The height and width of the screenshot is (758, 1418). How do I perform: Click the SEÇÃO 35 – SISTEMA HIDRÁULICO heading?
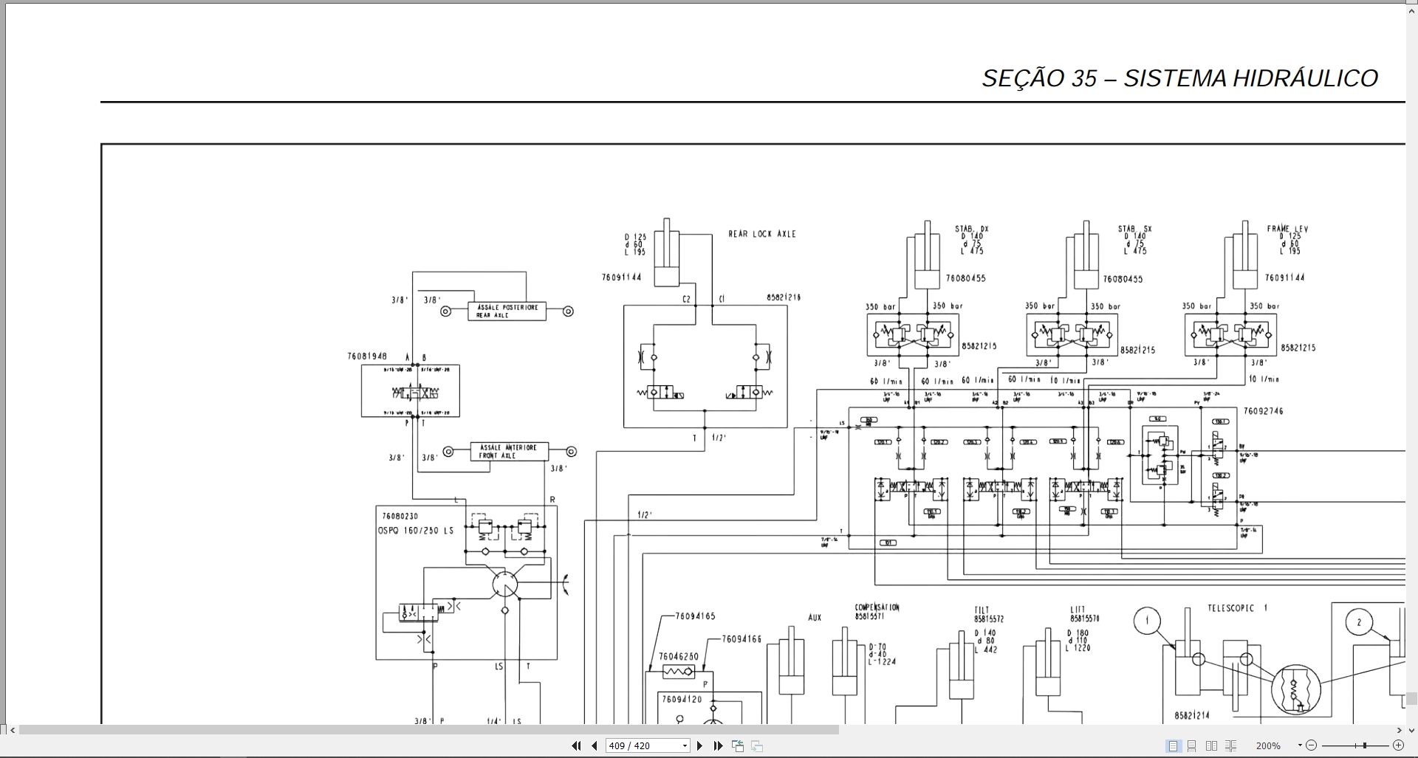(x=1179, y=78)
